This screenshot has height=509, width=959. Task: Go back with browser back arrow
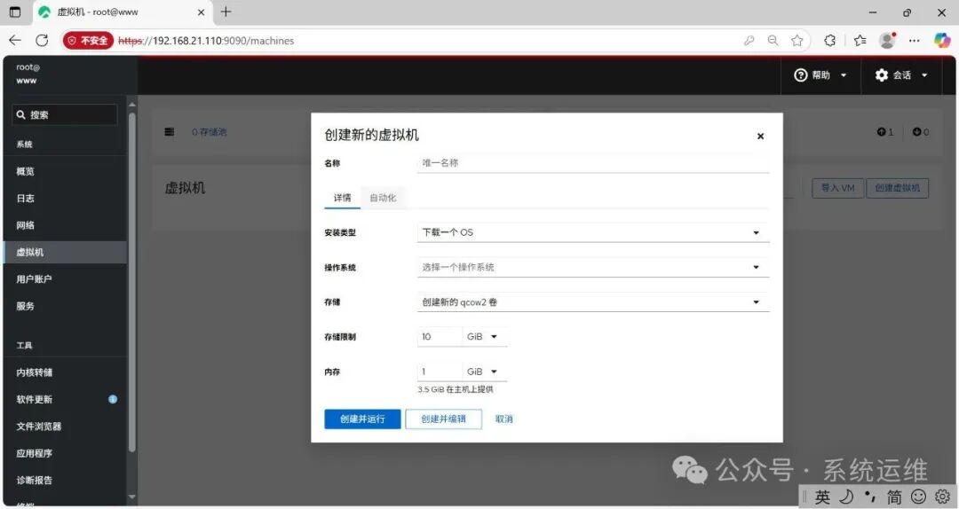[15, 40]
